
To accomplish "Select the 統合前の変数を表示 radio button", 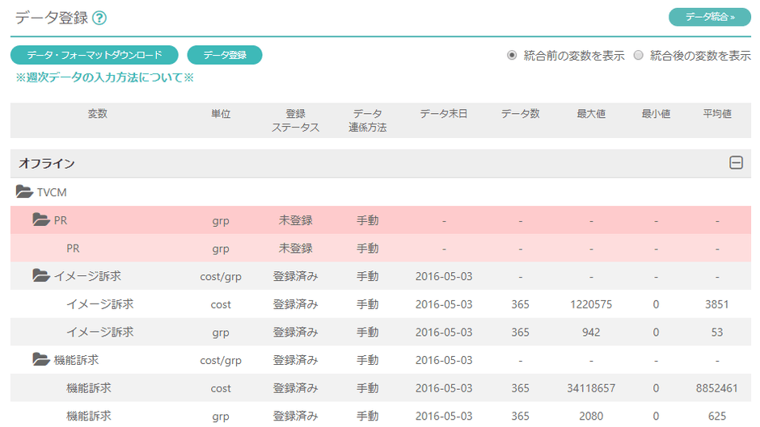I will (512, 56).
